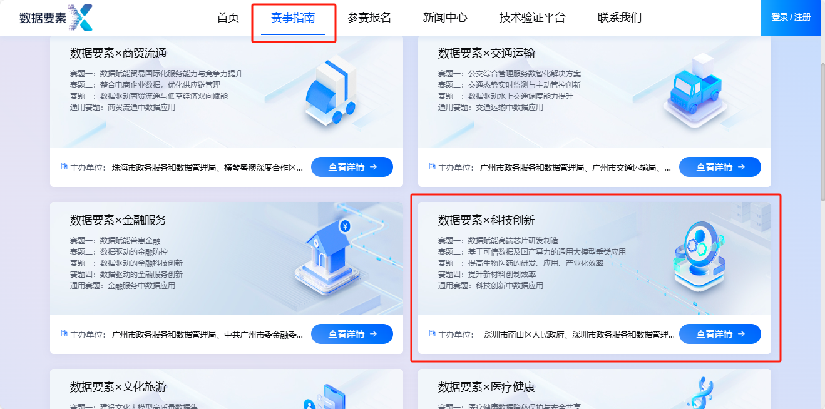
Task: Click the 登录 / 注册 button
Action: (791, 18)
